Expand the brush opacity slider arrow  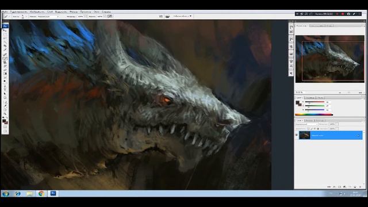coord(85,17)
